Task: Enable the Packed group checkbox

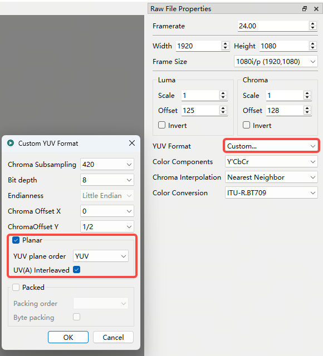Action: click(16, 287)
